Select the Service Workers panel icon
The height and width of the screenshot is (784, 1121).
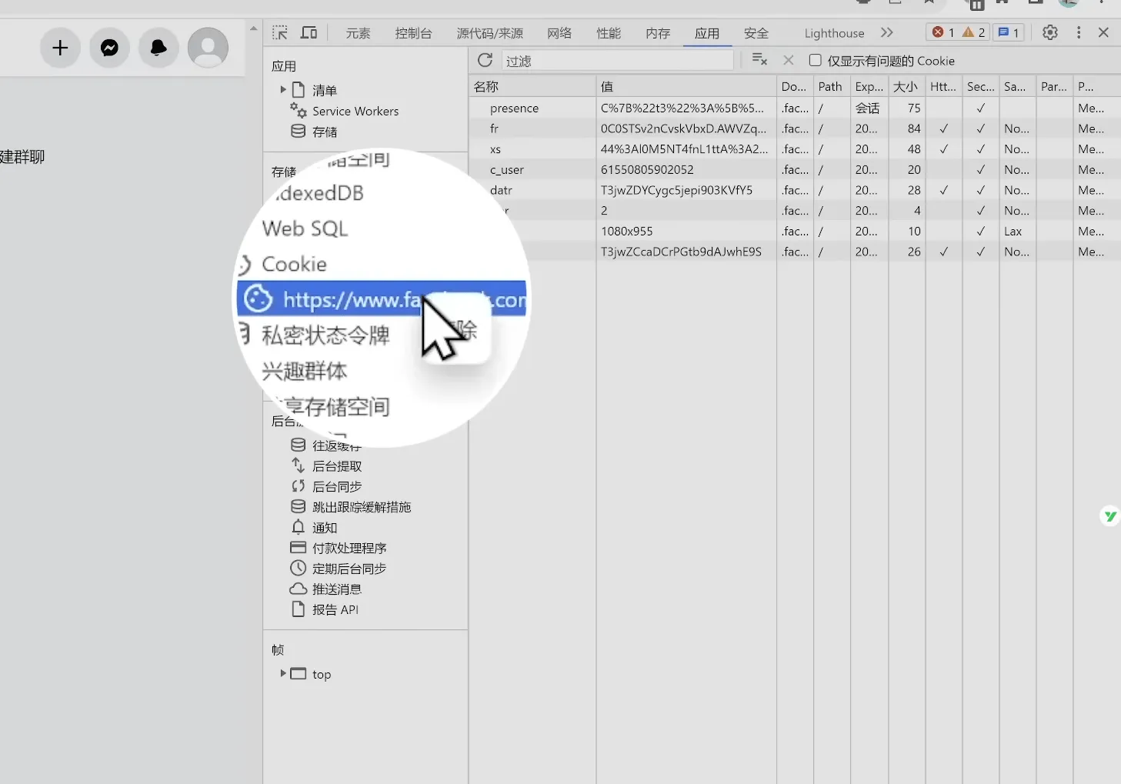[x=298, y=111]
